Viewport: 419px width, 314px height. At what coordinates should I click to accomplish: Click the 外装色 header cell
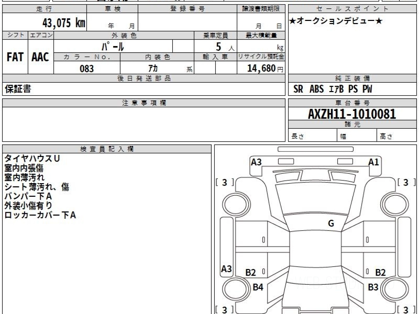click(124, 35)
